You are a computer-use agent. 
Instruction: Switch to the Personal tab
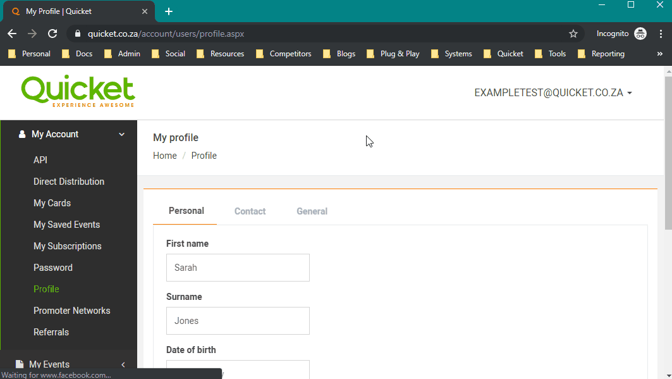coord(186,211)
